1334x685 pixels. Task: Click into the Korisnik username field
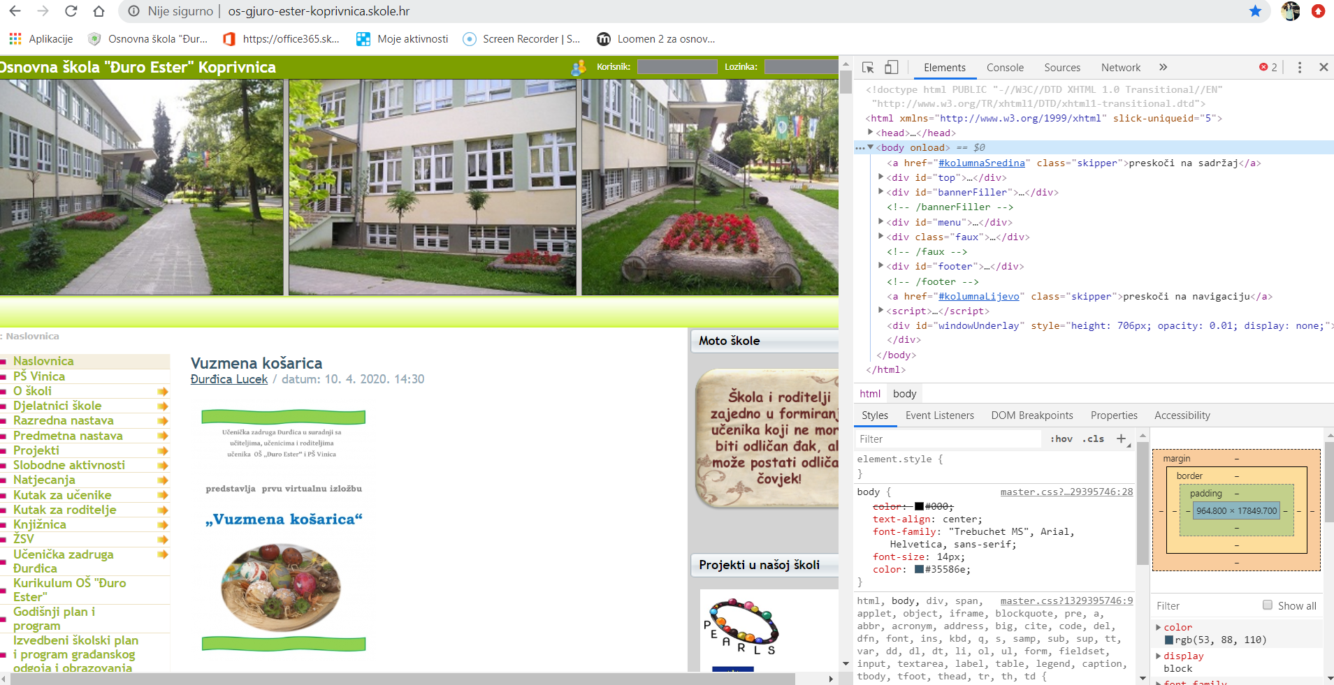click(x=676, y=66)
